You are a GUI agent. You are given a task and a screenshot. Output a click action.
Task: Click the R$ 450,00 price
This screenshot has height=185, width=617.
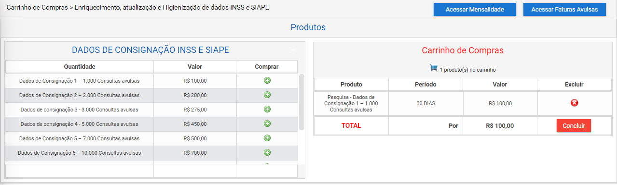(x=195, y=124)
